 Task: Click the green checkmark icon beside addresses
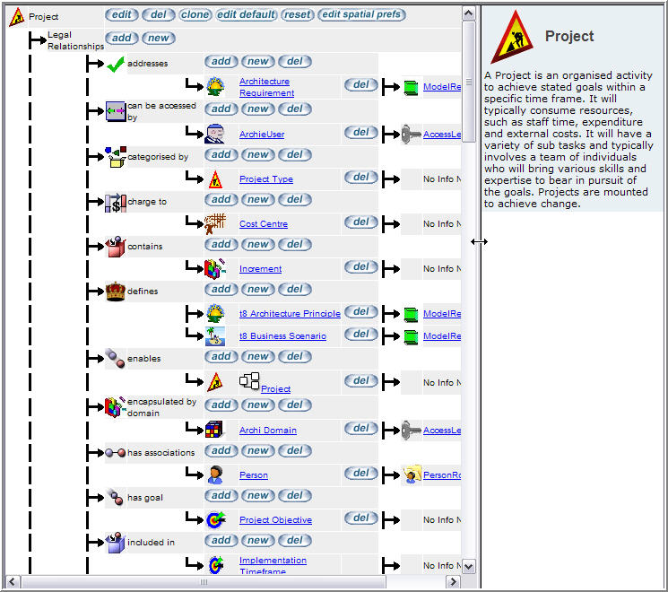(115, 64)
